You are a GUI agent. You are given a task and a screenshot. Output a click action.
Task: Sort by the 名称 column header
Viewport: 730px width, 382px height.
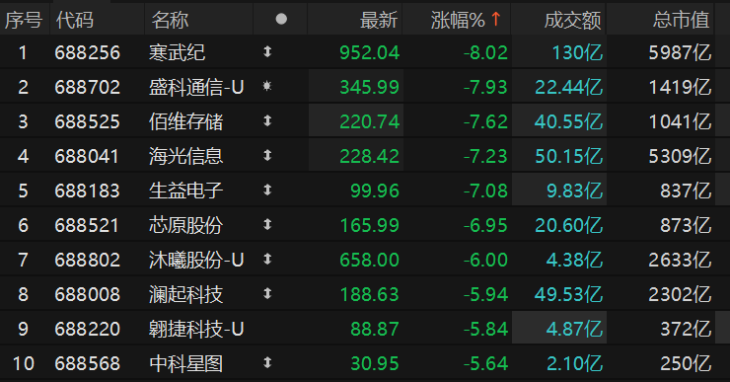(170, 20)
